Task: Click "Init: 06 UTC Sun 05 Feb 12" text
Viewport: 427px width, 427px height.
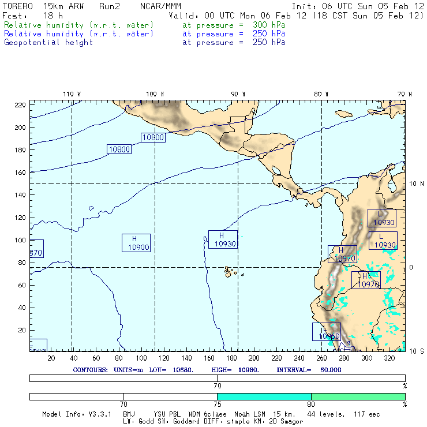Action: (358, 6)
